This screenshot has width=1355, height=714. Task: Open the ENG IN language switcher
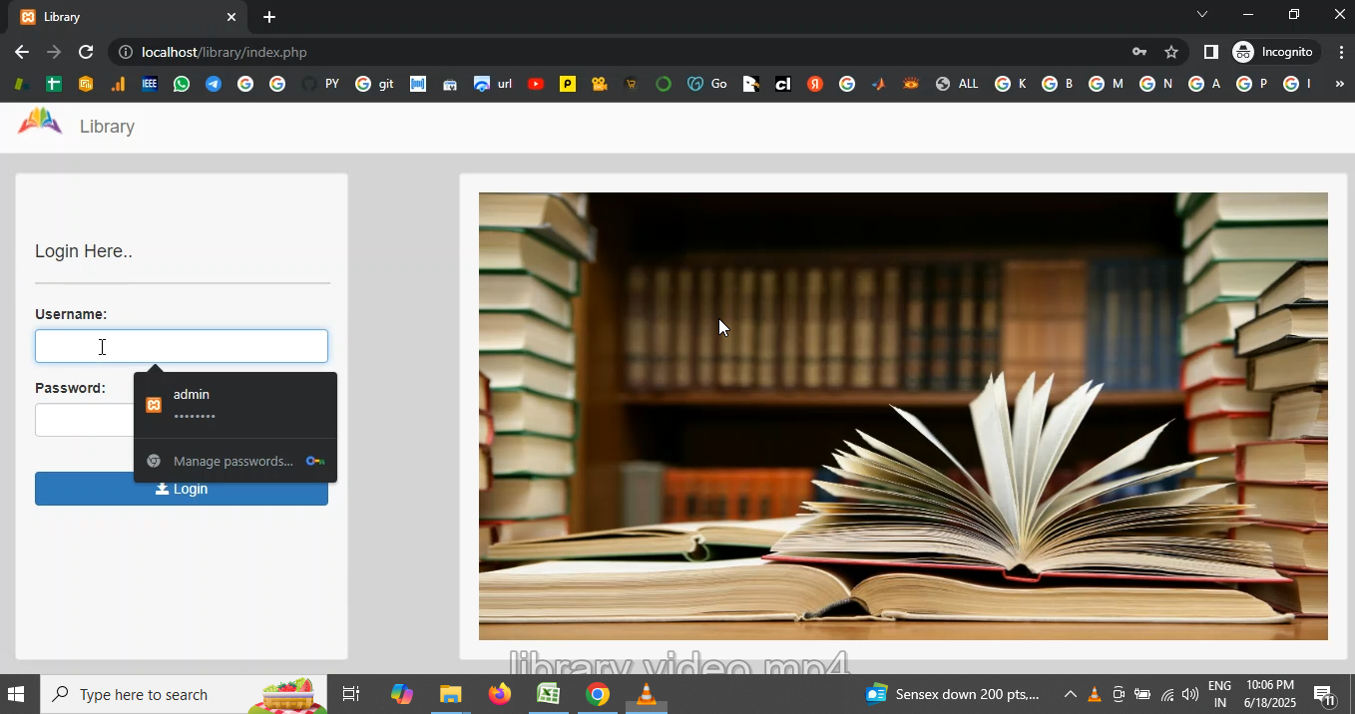pos(1219,694)
